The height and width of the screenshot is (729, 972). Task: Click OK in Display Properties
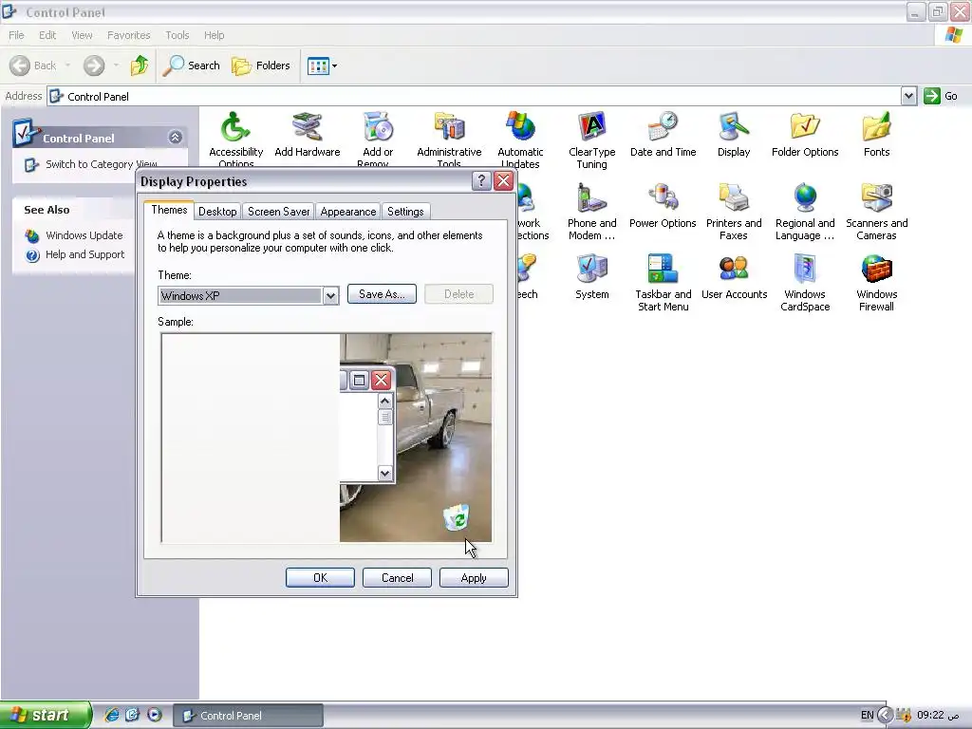click(320, 578)
